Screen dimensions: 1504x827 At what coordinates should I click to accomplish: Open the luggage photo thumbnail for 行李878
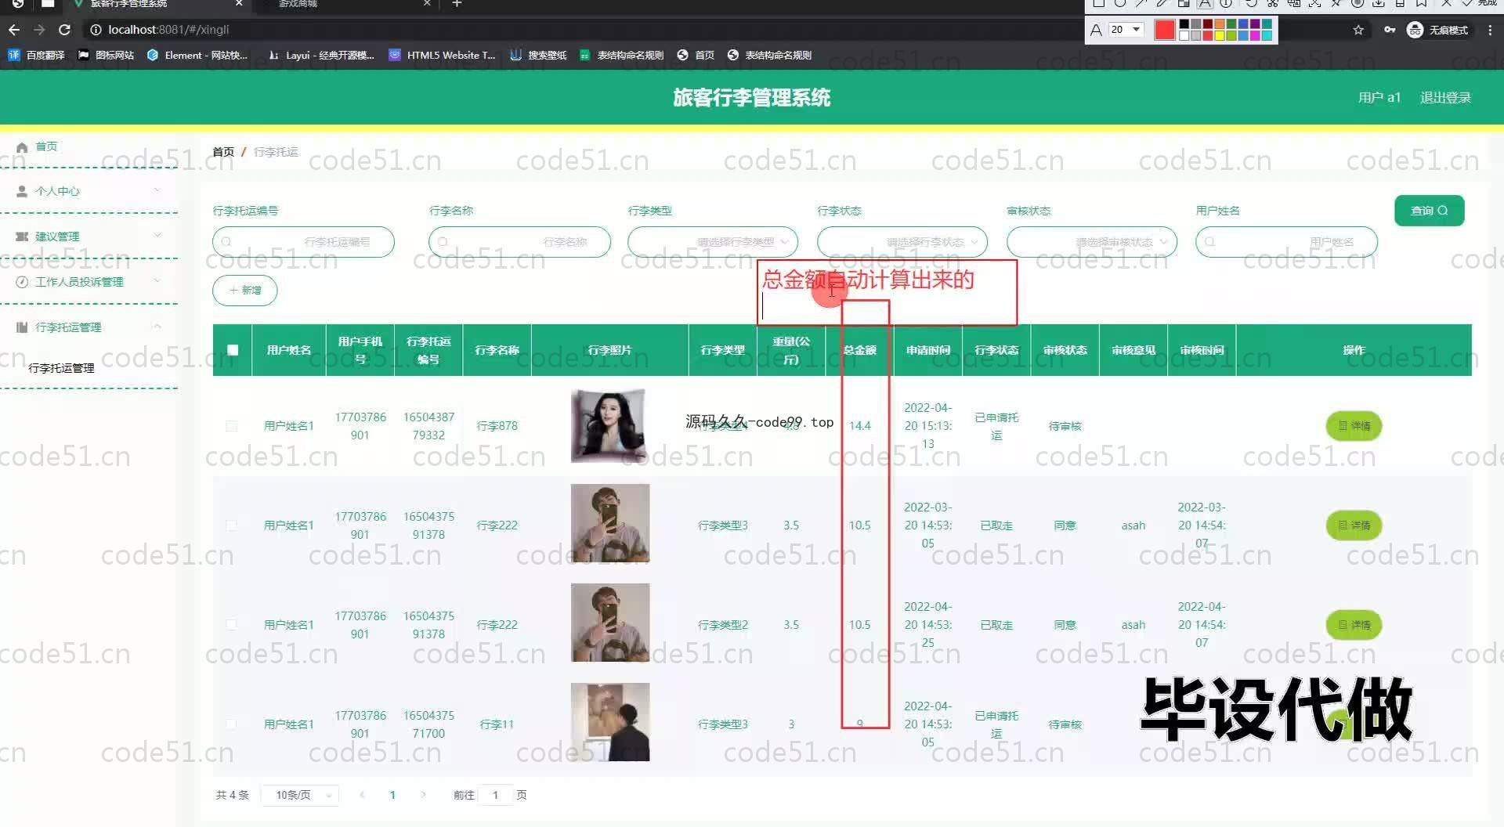[x=609, y=426]
